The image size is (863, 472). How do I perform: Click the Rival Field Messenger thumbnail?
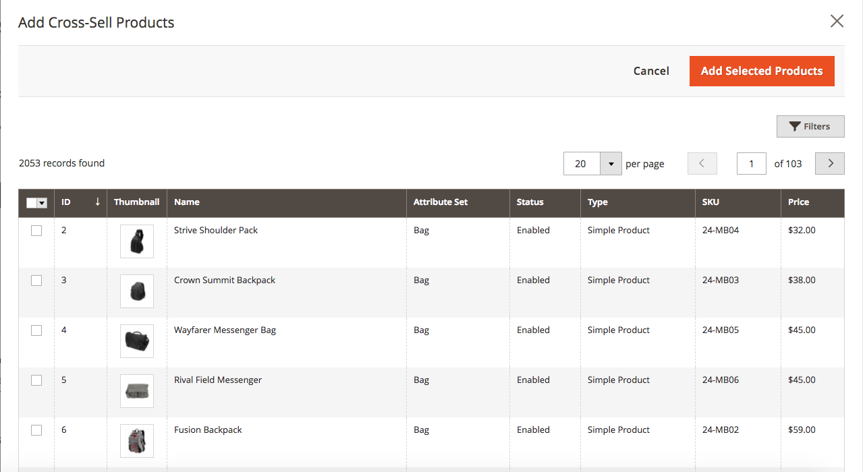(136, 390)
